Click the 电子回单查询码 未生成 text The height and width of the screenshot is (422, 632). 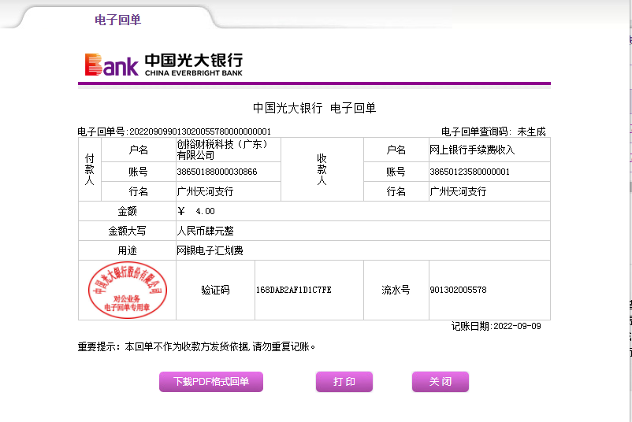click(493, 131)
